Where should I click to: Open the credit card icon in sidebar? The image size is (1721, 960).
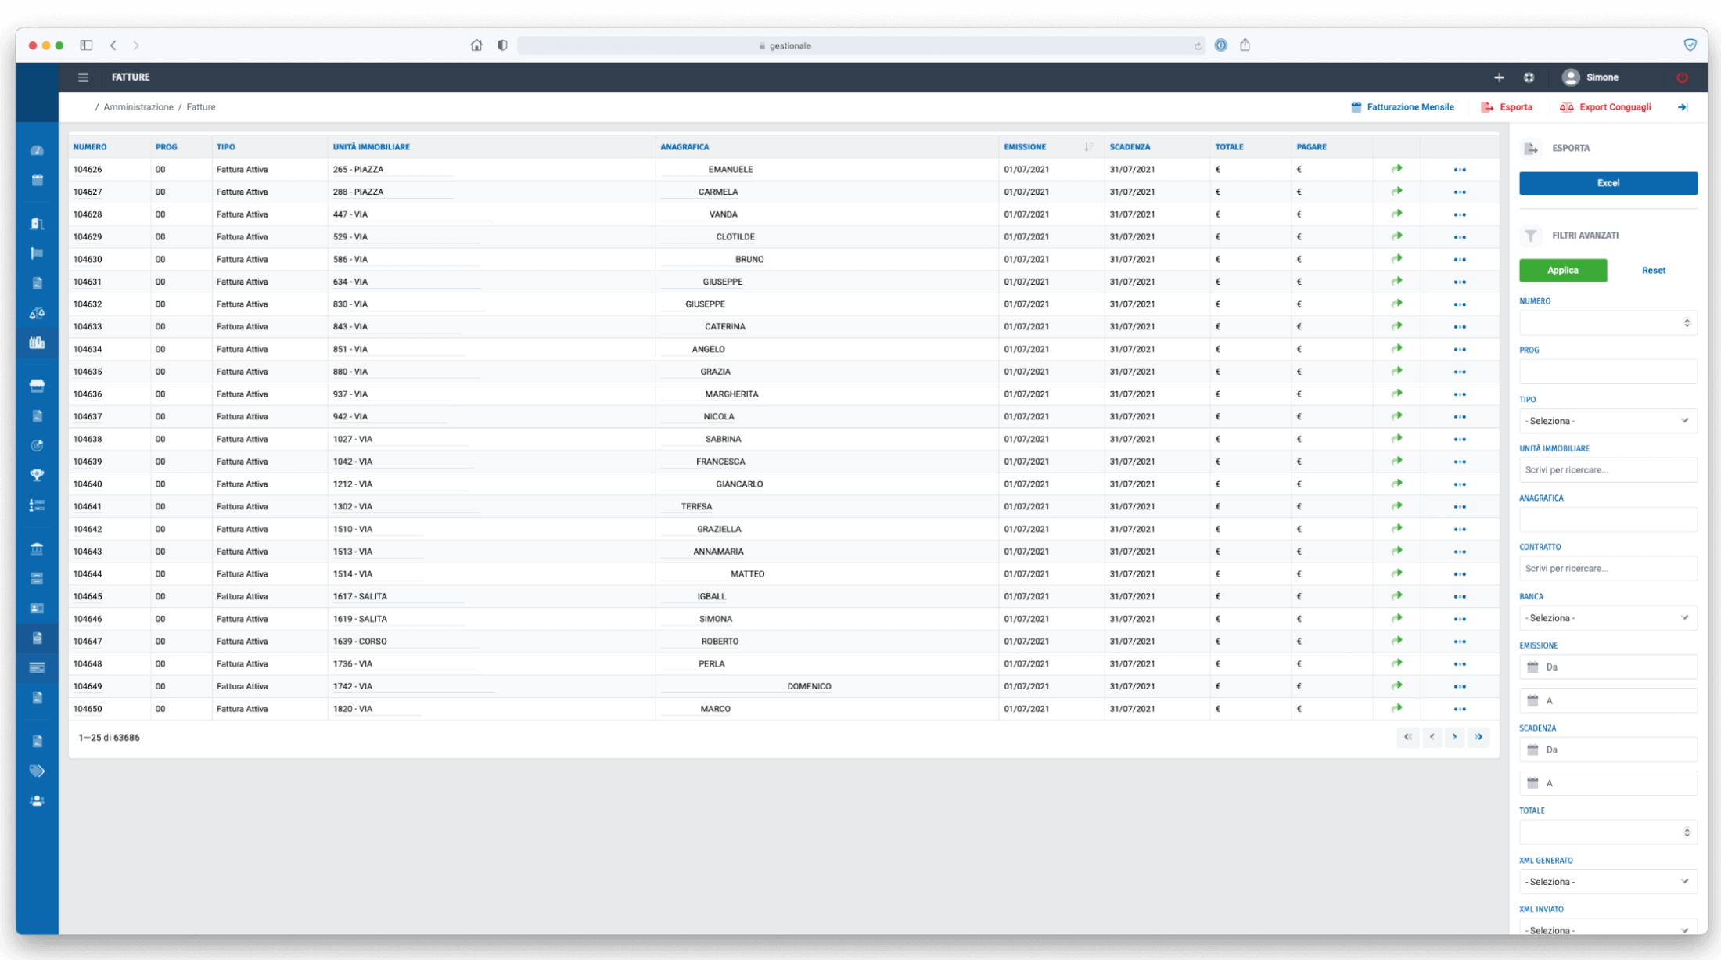coord(37,667)
